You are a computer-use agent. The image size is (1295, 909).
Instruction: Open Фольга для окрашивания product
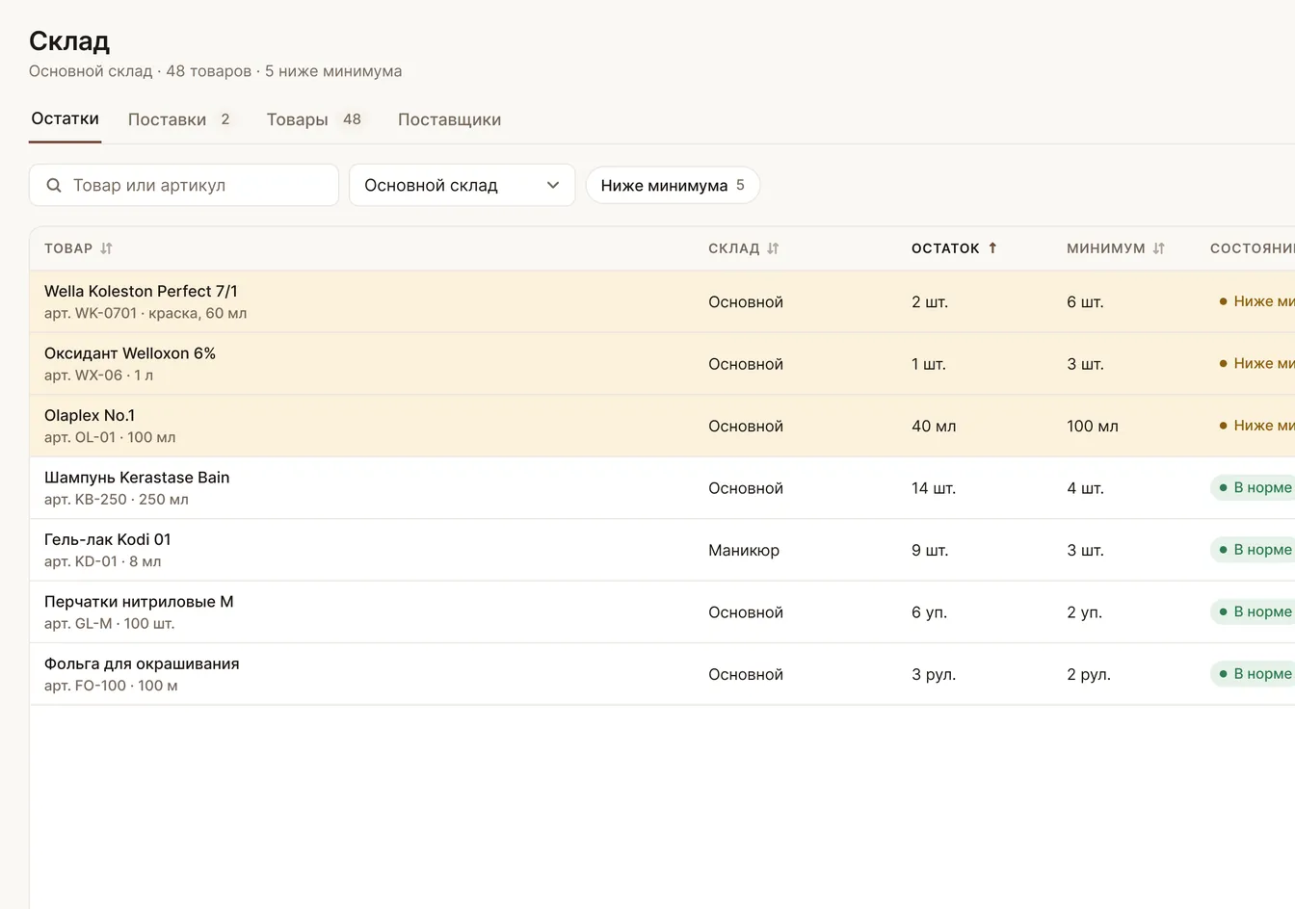coord(142,663)
